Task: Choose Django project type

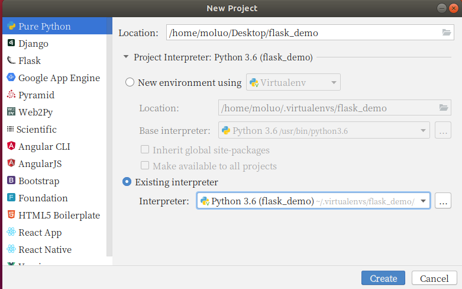Action: pyautogui.click(x=54, y=43)
